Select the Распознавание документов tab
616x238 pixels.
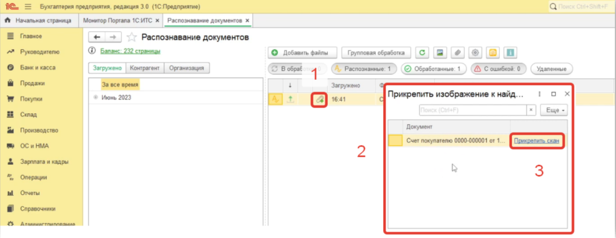coord(205,20)
